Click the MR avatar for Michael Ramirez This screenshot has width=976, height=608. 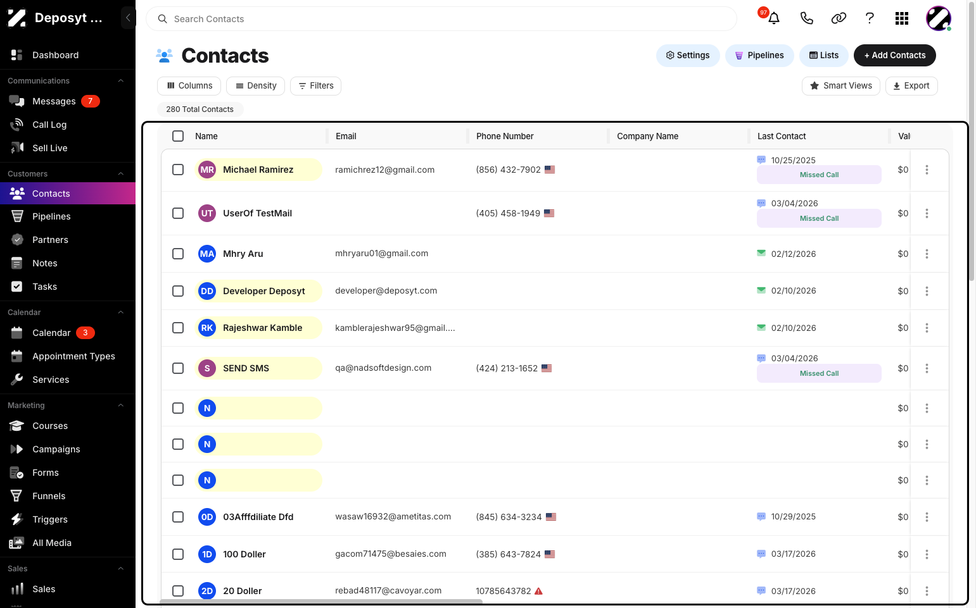[207, 170]
